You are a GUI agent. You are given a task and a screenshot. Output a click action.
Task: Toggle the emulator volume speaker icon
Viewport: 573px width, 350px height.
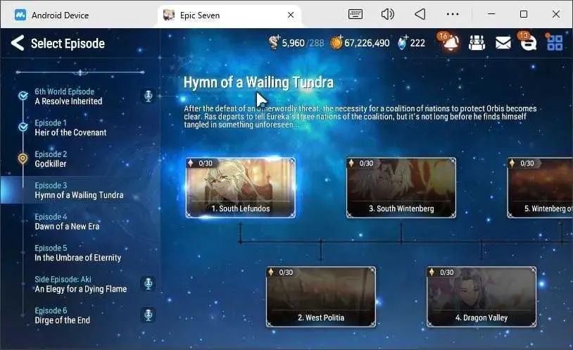click(387, 14)
